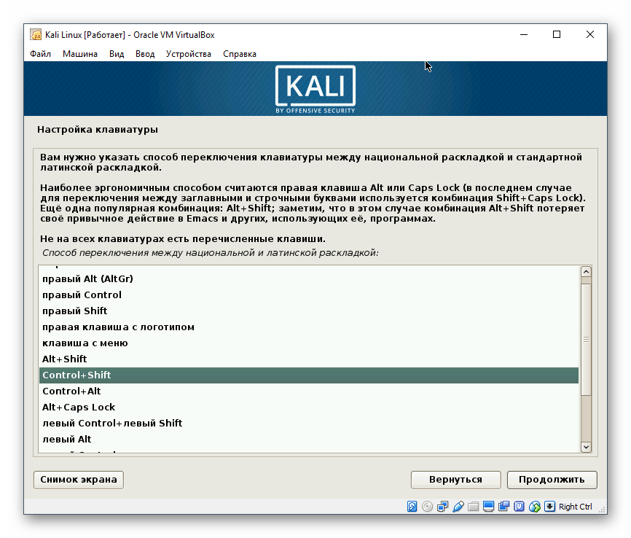Click the optical drive status icon
The height and width of the screenshot is (538, 631).
point(427,506)
